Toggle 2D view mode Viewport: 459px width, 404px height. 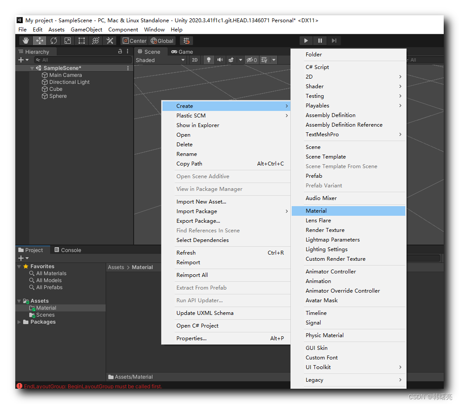tap(195, 60)
